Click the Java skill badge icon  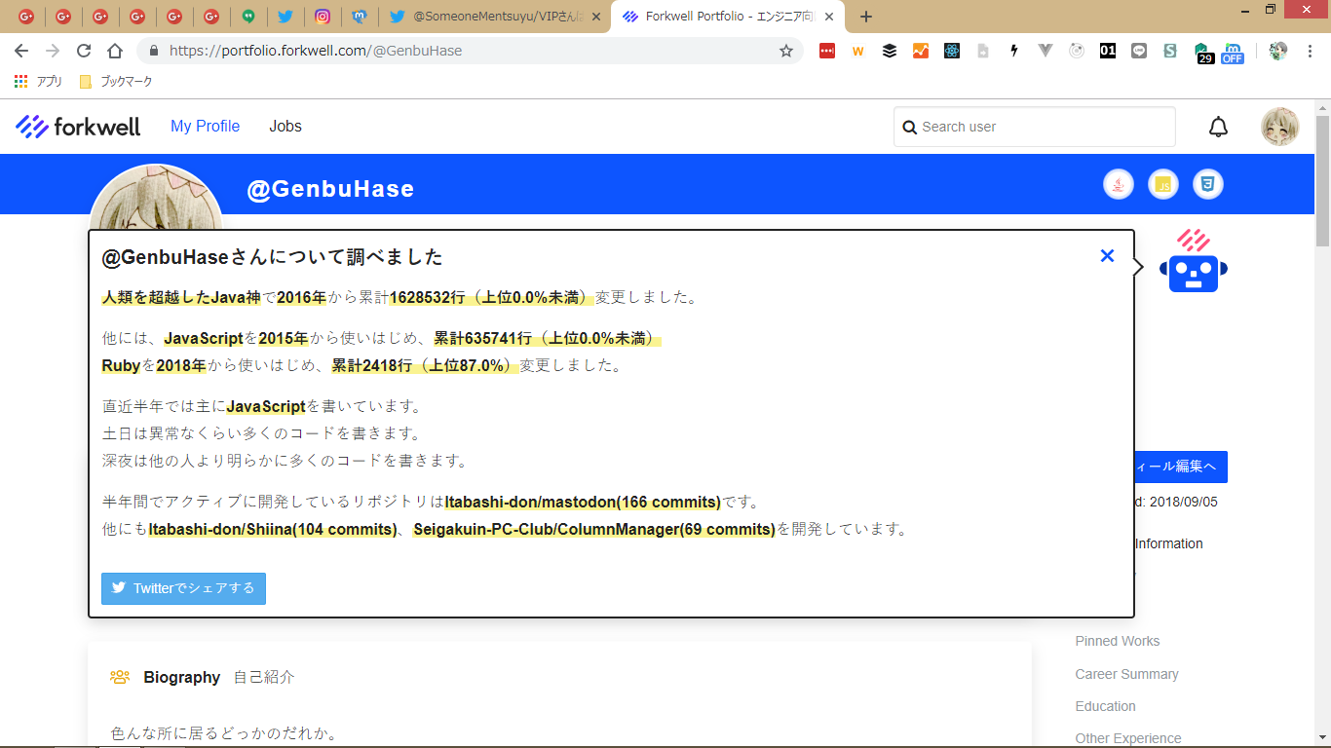click(1119, 184)
